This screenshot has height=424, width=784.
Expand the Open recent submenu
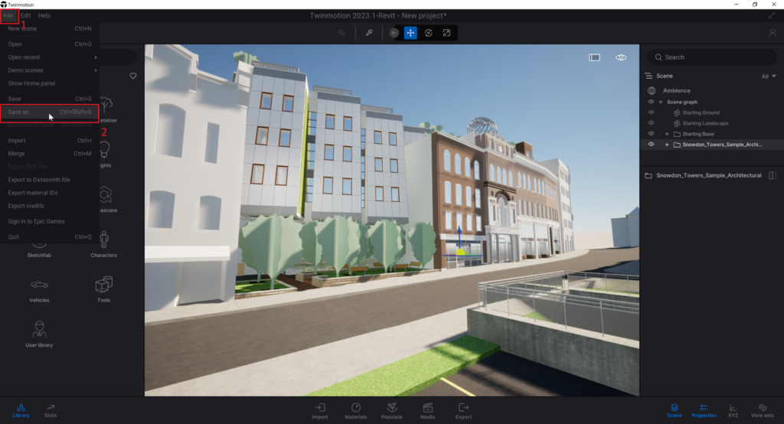tap(50, 57)
